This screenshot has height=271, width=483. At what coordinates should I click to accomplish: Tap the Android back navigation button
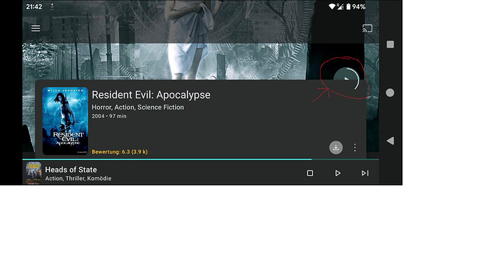[x=390, y=140]
